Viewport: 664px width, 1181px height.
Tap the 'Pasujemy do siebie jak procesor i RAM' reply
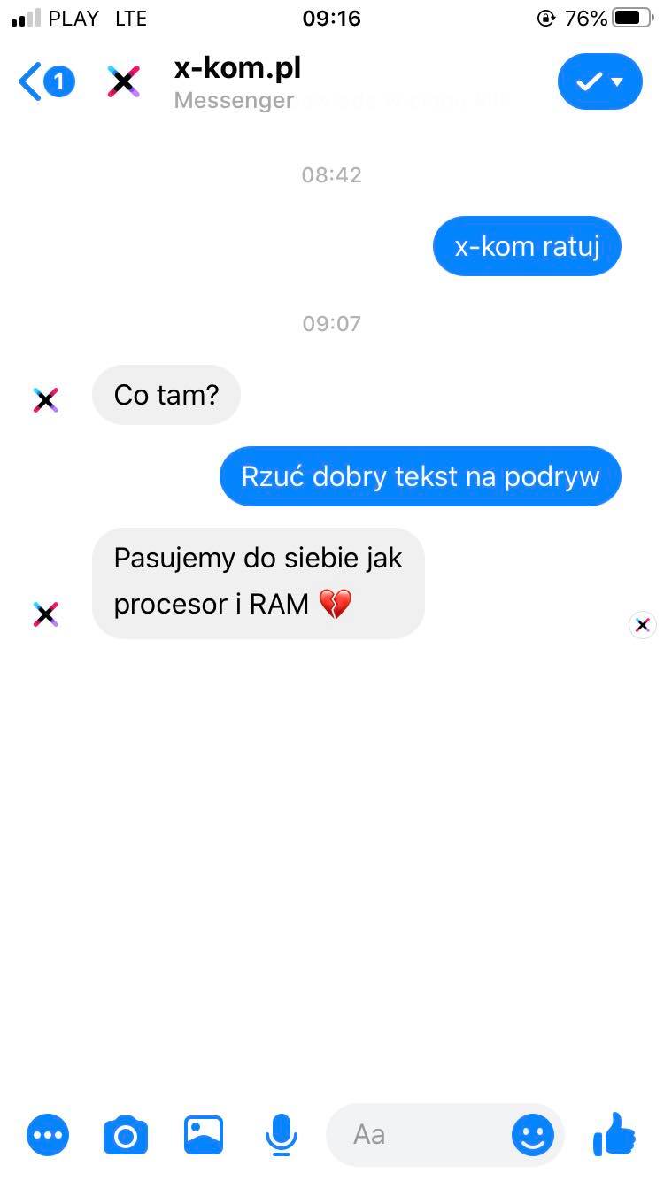click(x=259, y=583)
